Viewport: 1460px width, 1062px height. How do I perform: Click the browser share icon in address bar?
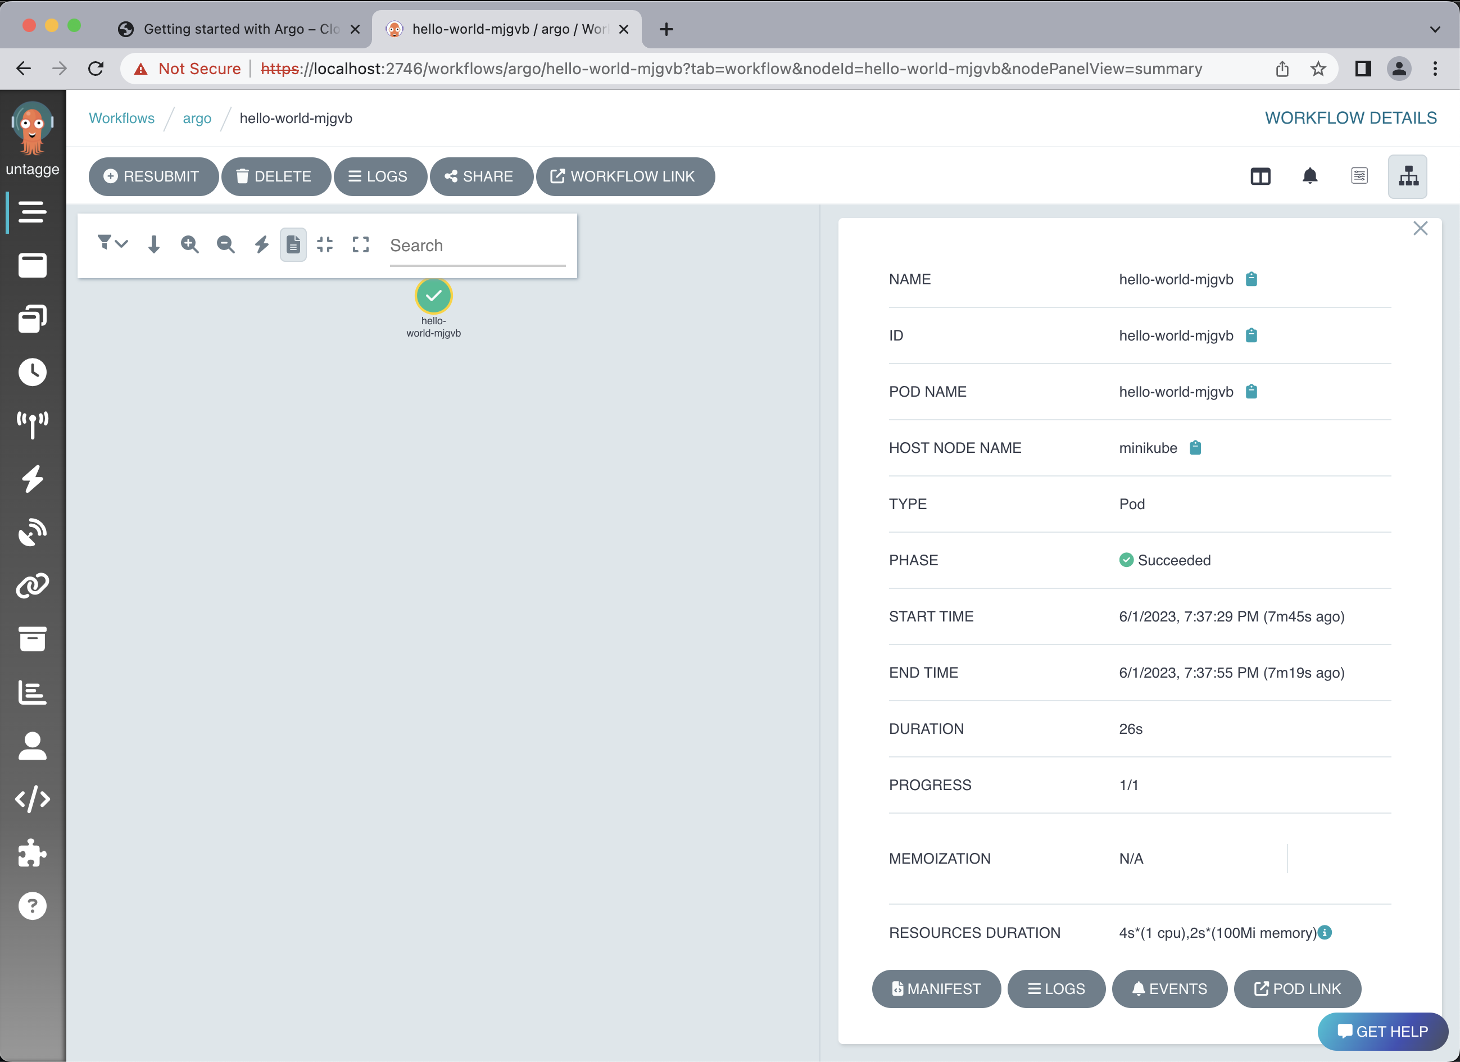coord(1282,68)
